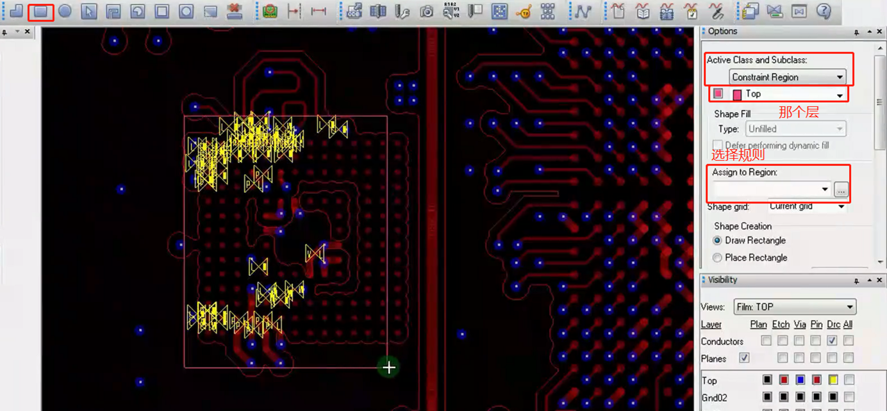The width and height of the screenshot is (887, 411).
Task: Click the red X delete icon
Action: (235, 12)
